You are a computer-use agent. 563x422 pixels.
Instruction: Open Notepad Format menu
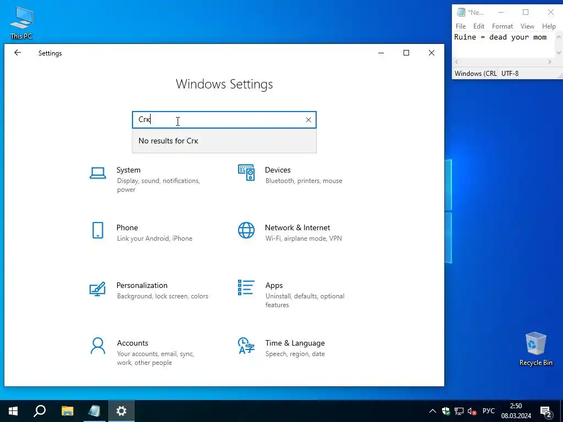click(503, 26)
